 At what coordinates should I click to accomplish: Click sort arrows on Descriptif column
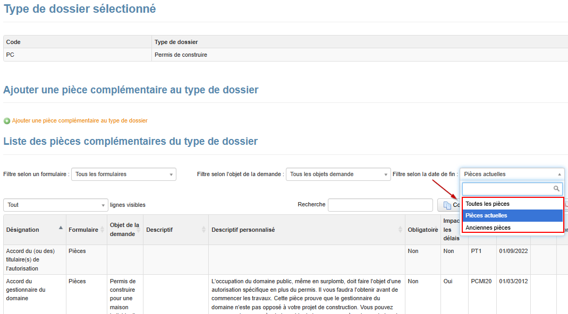pos(203,230)
